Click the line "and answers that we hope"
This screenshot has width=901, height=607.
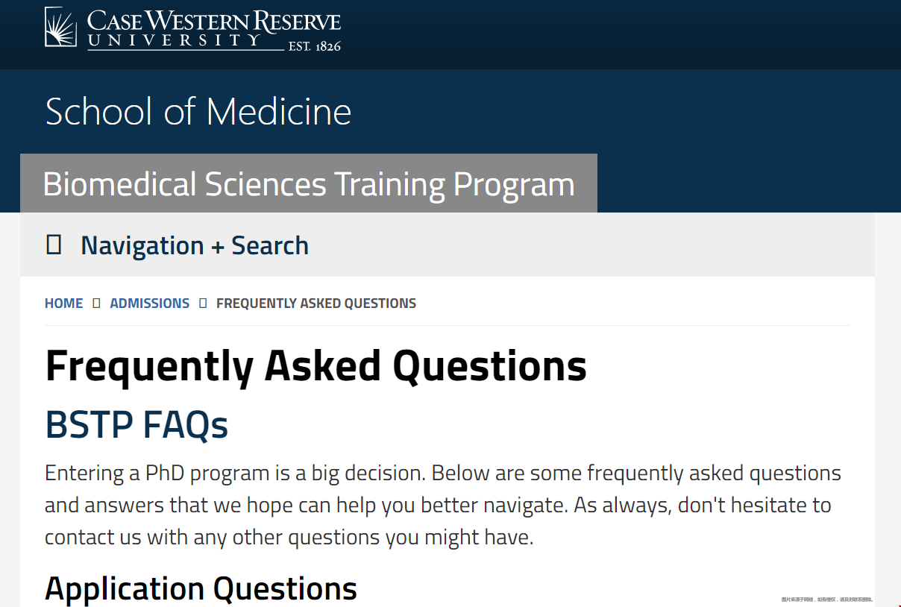click(438, 505)
